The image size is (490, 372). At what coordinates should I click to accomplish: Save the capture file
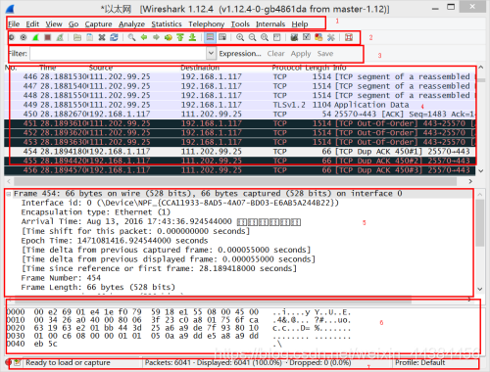pos(89,37)
